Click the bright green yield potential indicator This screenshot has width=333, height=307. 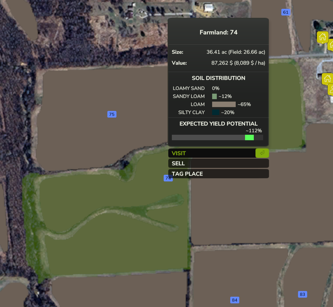[x=249, y=137]
